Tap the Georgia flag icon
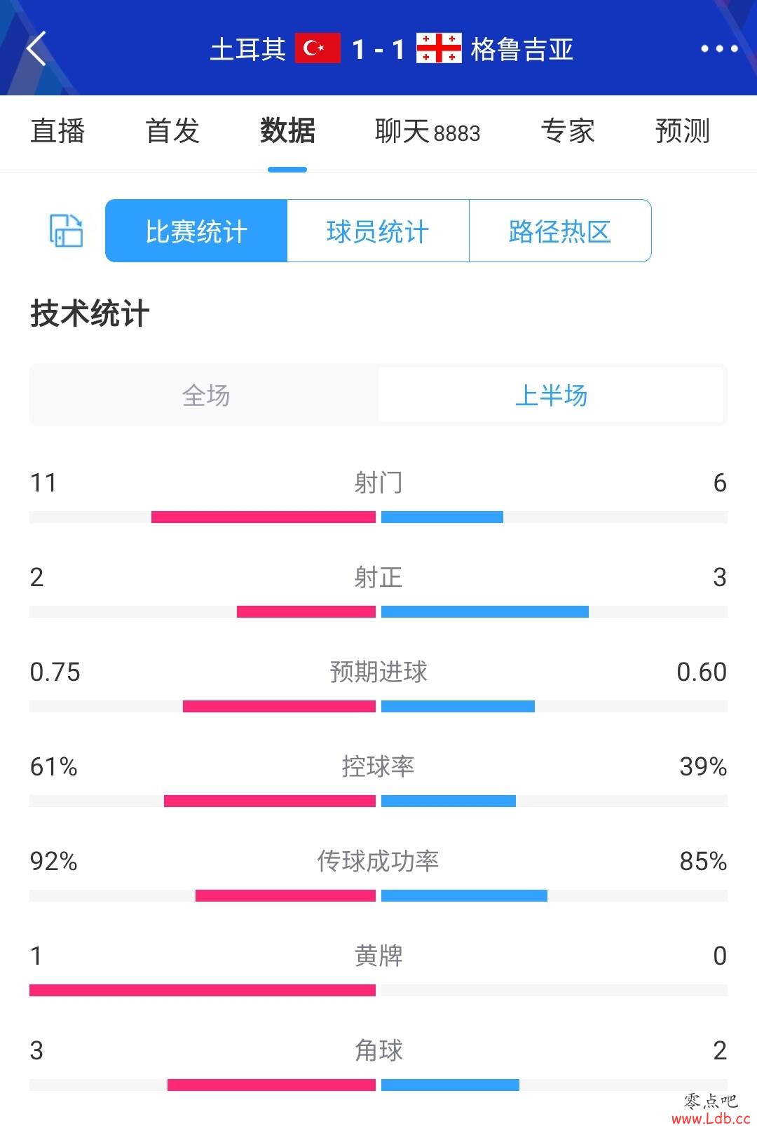Screen dimensions: 757x1126 [439, 48]
